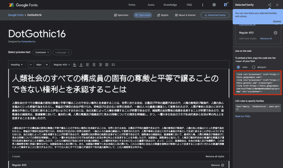Click the link embed code box
Screen dimensions: 283x168
pos(258,83)
